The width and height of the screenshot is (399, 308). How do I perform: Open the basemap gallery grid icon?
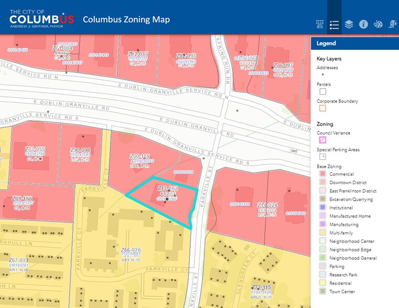320,25
